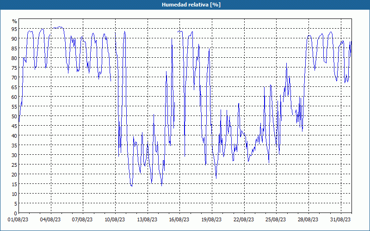Select the 13/08/23 date label
The width and height of the screenshot is (370, 231).
[x=147, y=220]
